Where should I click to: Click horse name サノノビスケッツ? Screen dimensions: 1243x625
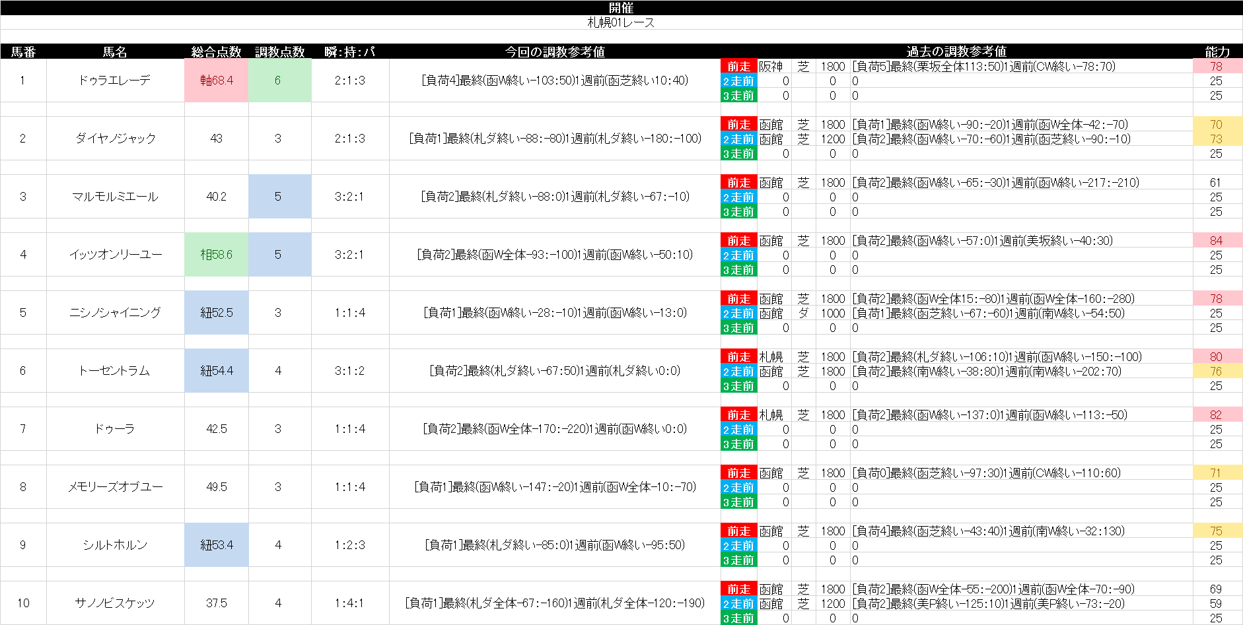coord(115,603)
